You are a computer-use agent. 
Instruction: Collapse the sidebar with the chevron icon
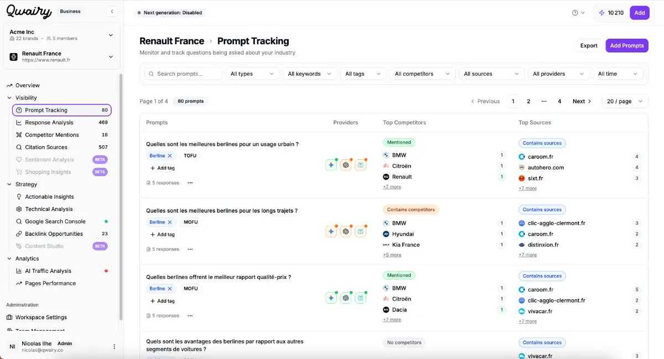[x=112, y=11]
